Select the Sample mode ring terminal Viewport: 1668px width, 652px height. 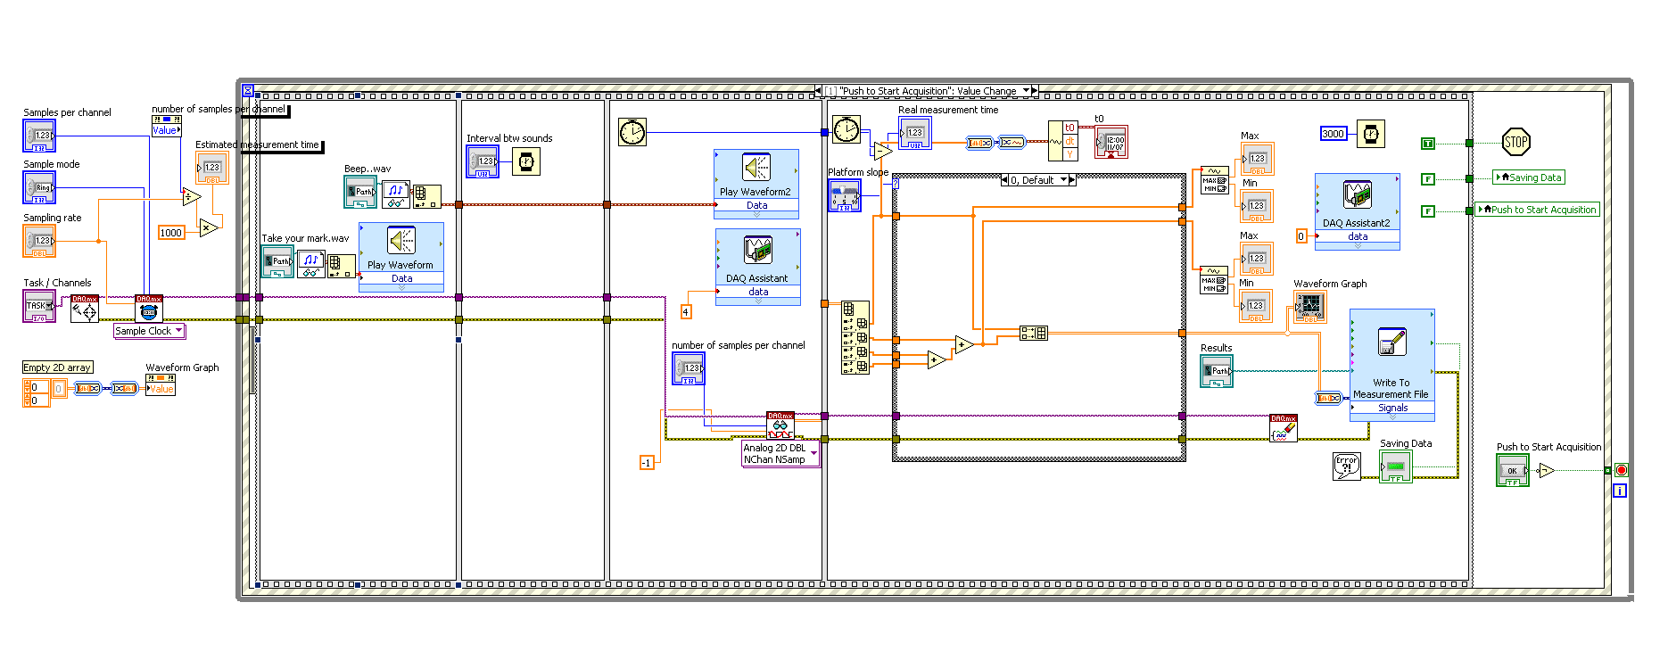coord(39,187)
